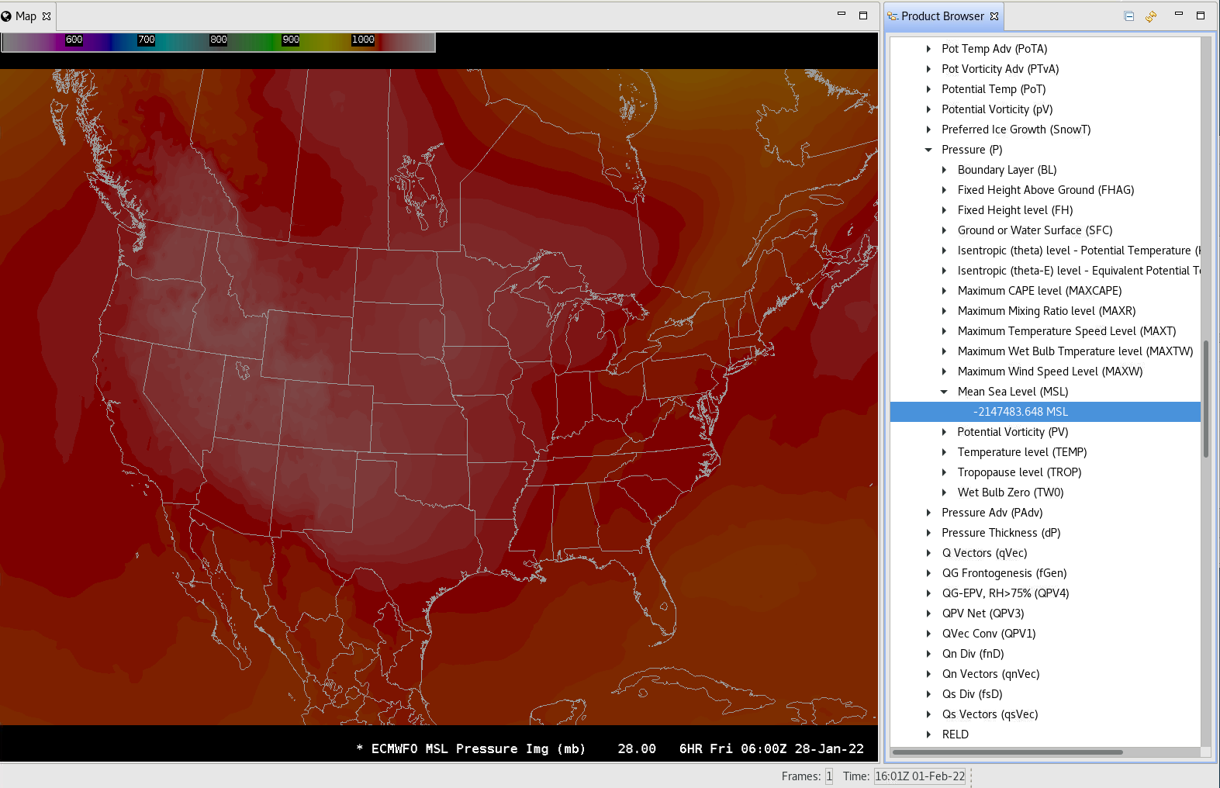Click the Pressure Thickness (dP) entry
This screenshot has width=1220, height=788.
pyautogui.click(x=1001, y=533)
